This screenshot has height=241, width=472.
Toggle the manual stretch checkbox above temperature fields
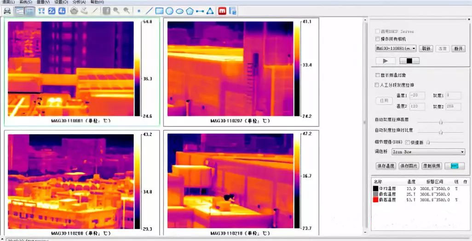pos(378,85)
